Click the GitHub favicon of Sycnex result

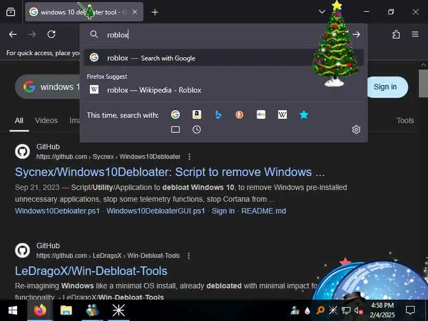22,151
